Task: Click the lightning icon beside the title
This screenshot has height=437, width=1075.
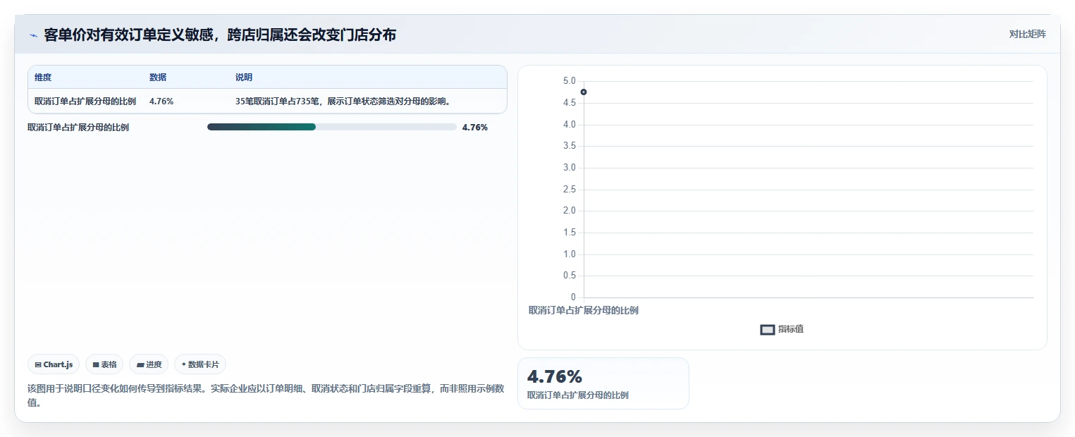Action: (33, 35)
